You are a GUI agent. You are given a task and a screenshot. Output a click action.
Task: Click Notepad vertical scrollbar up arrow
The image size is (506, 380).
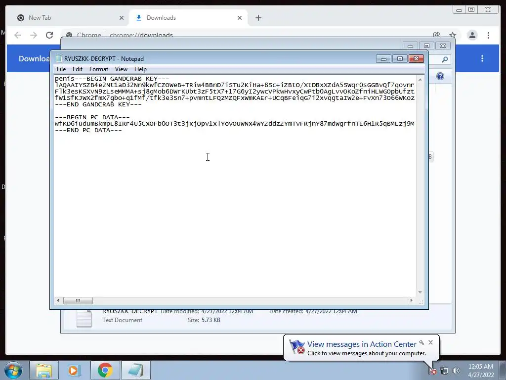click(420, 79)
